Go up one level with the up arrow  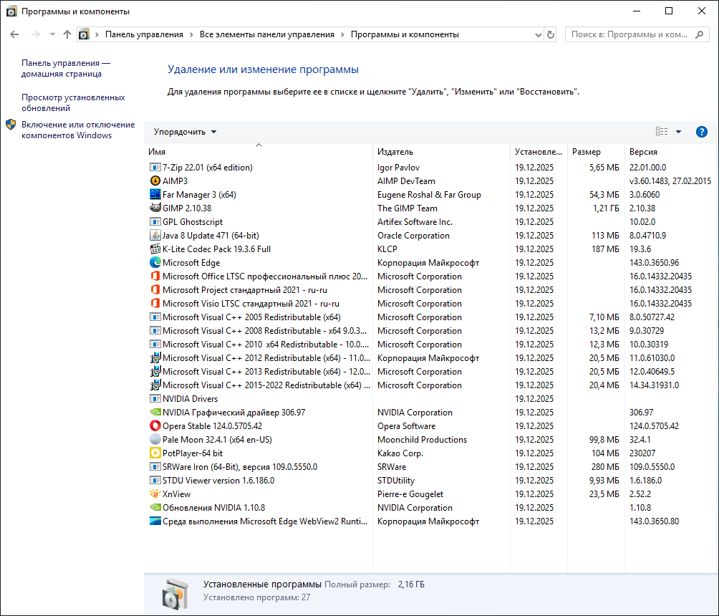[67, 34]
